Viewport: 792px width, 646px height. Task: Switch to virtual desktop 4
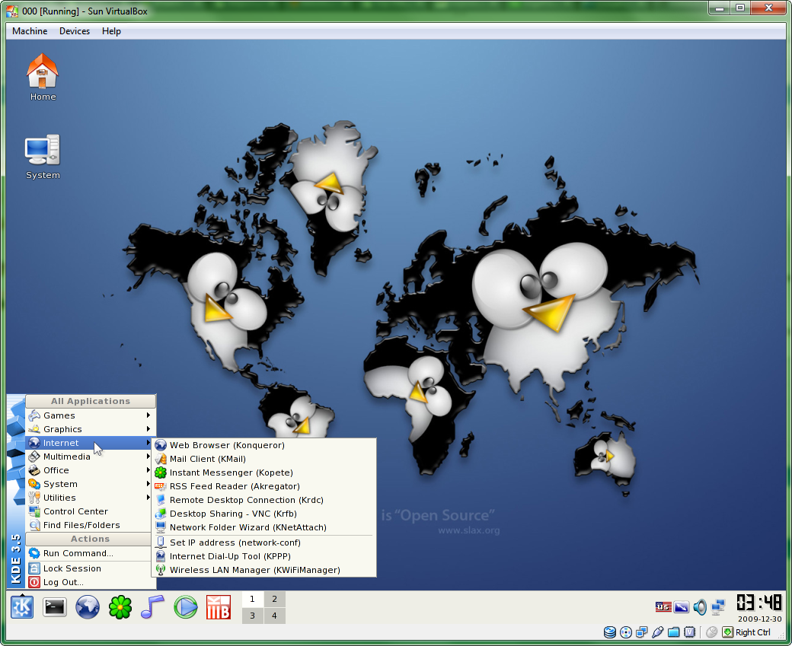click(274, 616)
